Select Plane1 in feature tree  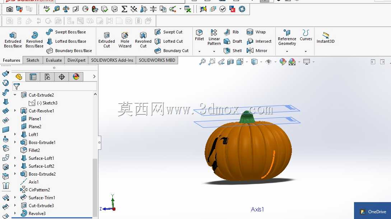pos(31,118)
